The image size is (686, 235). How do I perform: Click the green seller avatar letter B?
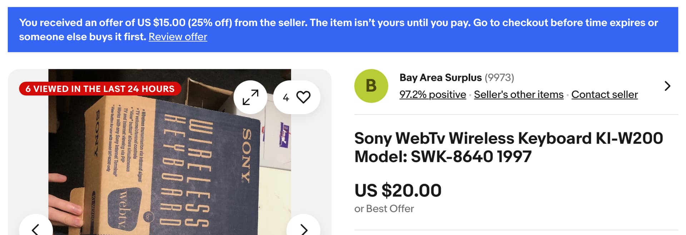click(x=371, y=86)
